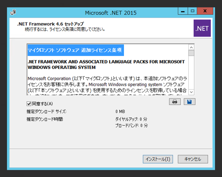Click the license text scroll up arrow
222x177 pixels.
pyautogui.click(x=191, y=48)
